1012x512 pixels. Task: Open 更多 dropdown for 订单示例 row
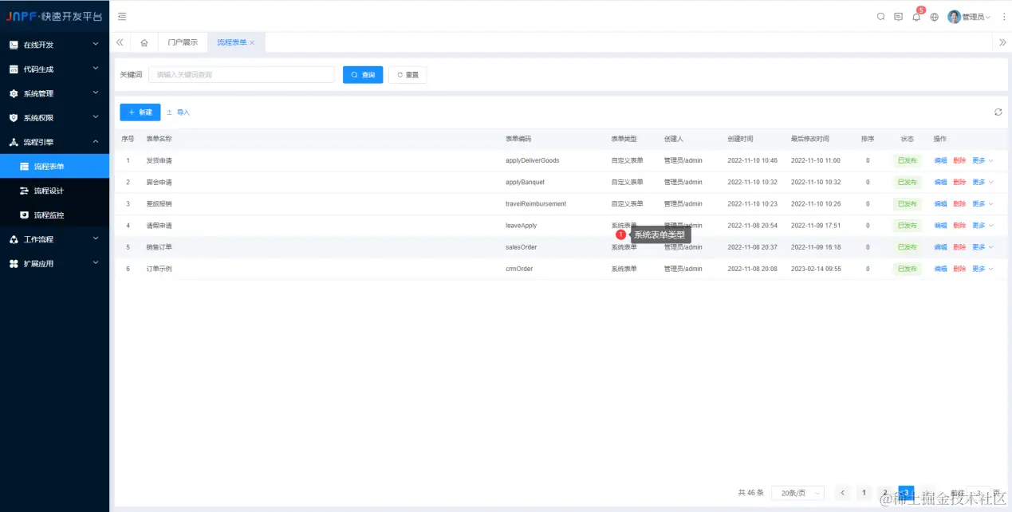(982, 269)
